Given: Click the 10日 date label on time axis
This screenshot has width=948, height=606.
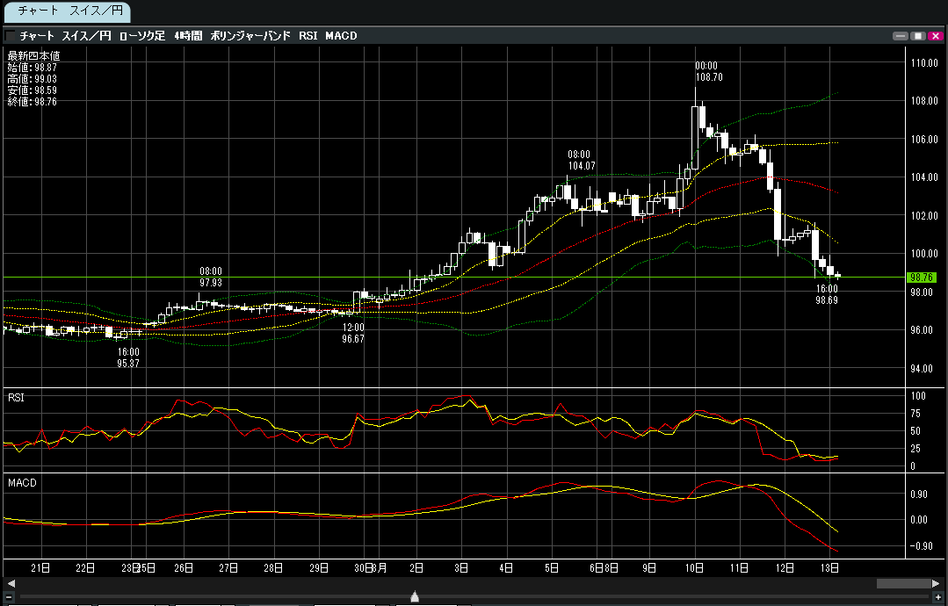Looking at the screenshot, I should [x=696, y=567].
